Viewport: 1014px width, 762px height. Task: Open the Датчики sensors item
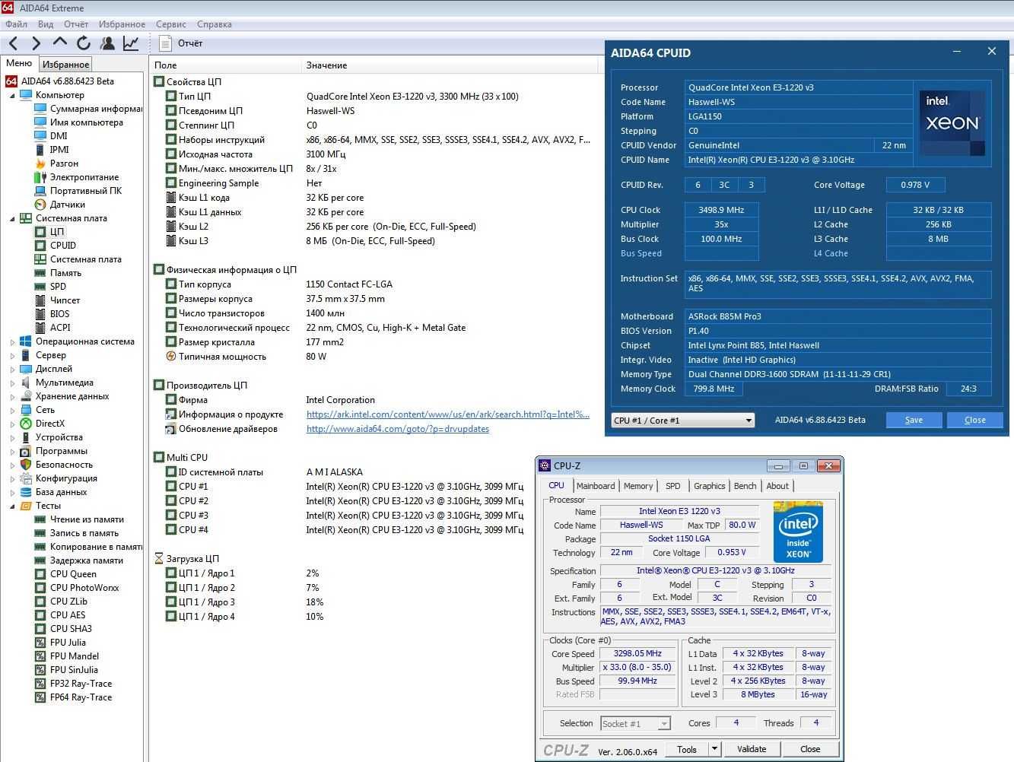tap(67, 205)
